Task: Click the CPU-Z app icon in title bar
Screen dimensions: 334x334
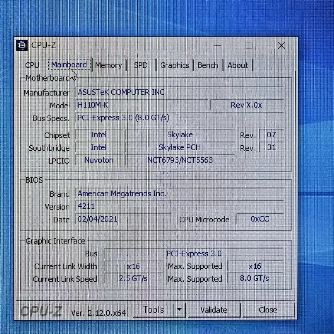Action: click(x=22, y=45)
